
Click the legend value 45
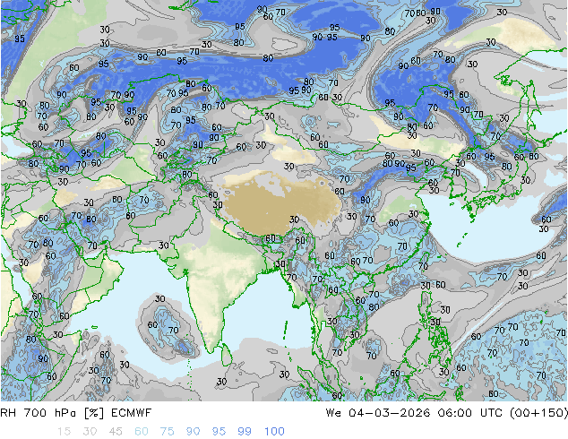point(116,431)
